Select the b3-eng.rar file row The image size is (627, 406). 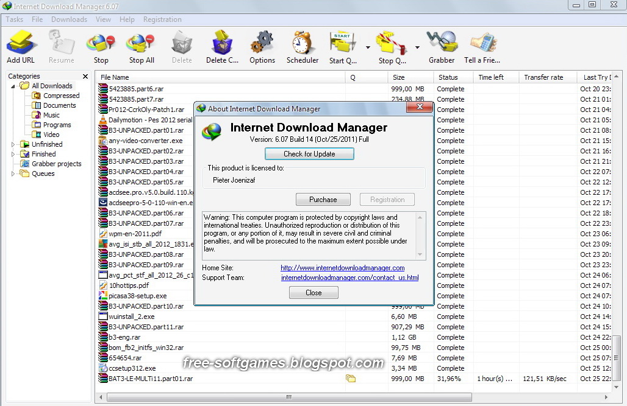[x=354, y=337]
